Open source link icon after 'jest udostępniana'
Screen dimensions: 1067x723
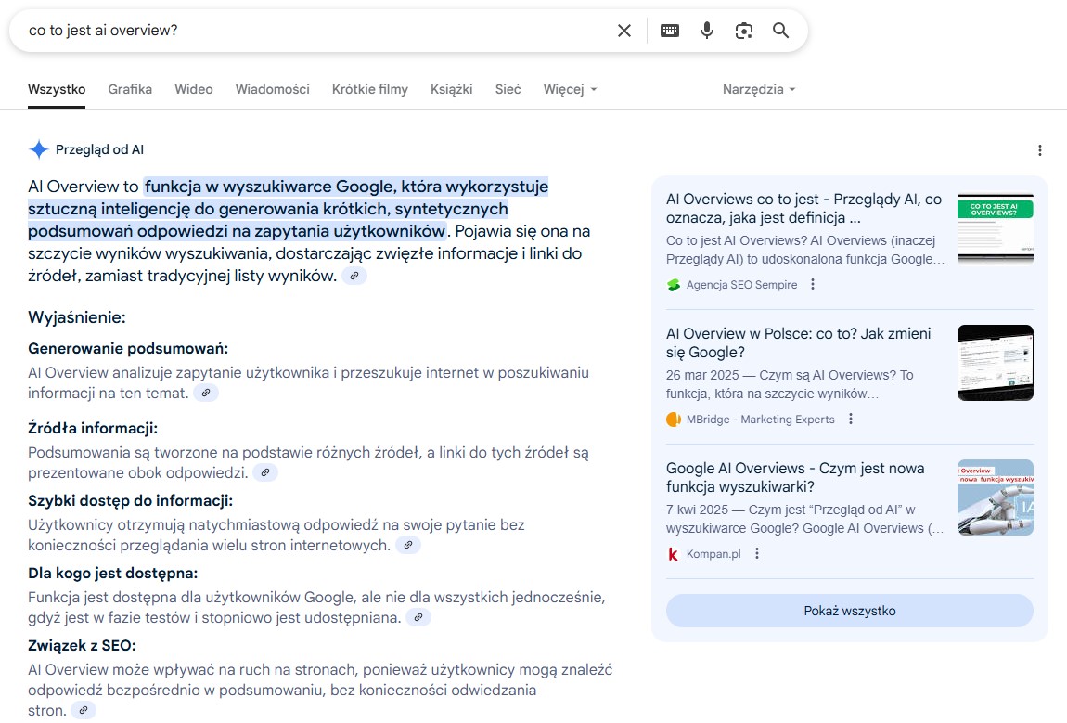pos(418,617)
